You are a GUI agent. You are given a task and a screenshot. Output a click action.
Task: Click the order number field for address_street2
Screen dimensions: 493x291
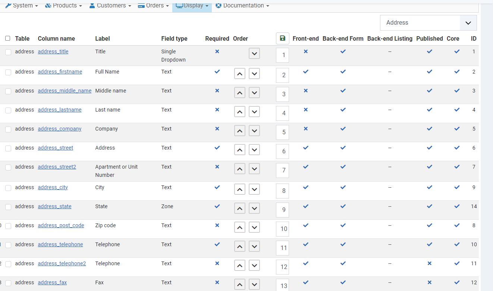pyautogui.click(x=283, y=170)
